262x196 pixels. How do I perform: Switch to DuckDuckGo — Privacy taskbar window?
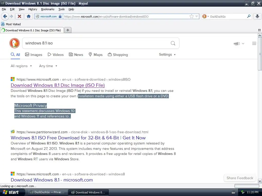(x=47, y=192)
